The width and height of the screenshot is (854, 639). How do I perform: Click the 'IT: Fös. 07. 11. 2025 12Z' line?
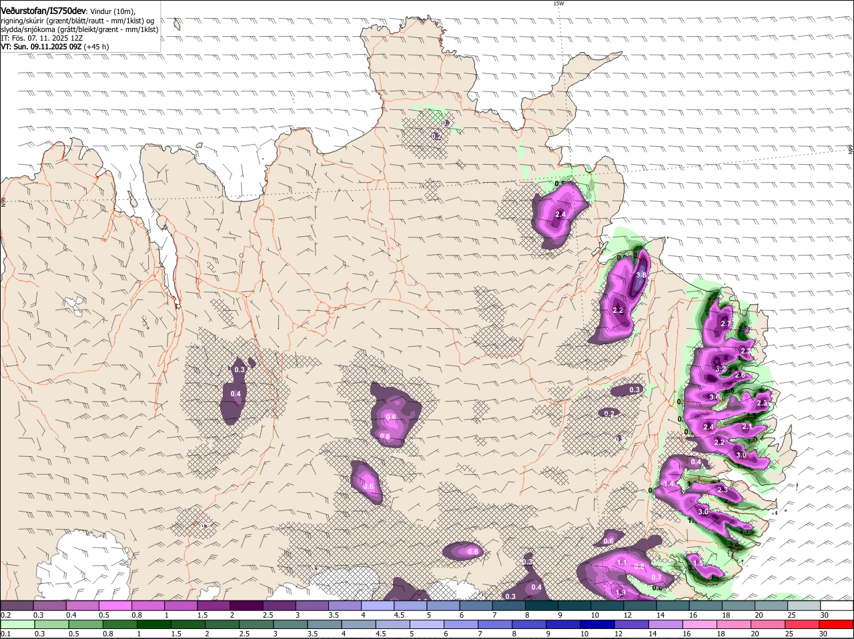tap(41, 38)
